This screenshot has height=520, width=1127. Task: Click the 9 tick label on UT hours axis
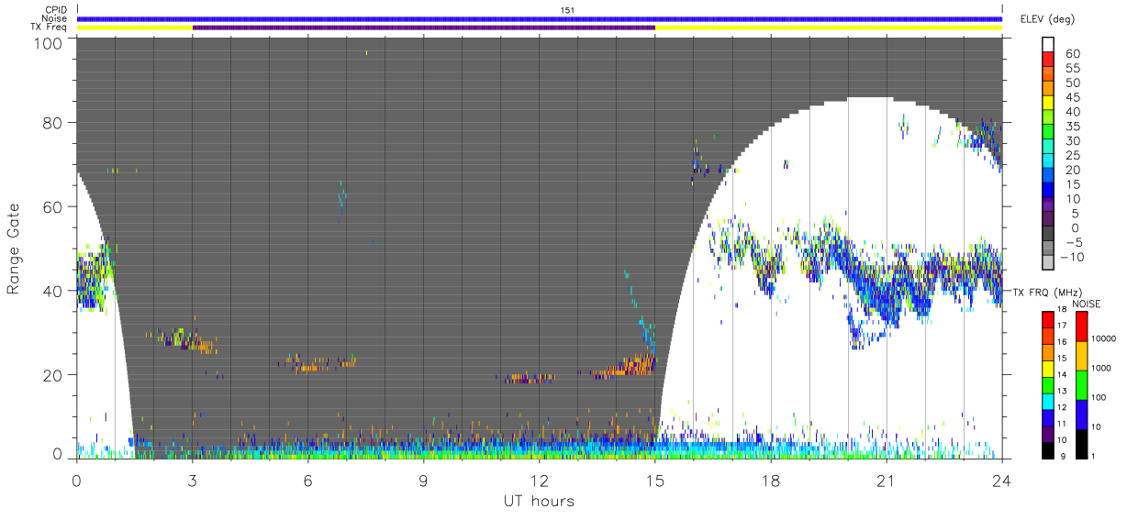[424, 480]
